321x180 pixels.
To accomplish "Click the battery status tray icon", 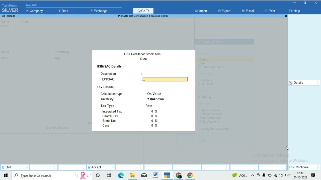I will pos(269,175).
